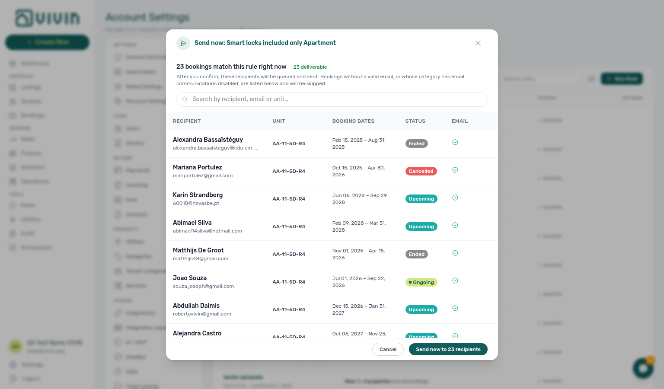Select recipient name Abdullah Dalmis
This screenshot has height=389, width=664.
click(196, 306)
